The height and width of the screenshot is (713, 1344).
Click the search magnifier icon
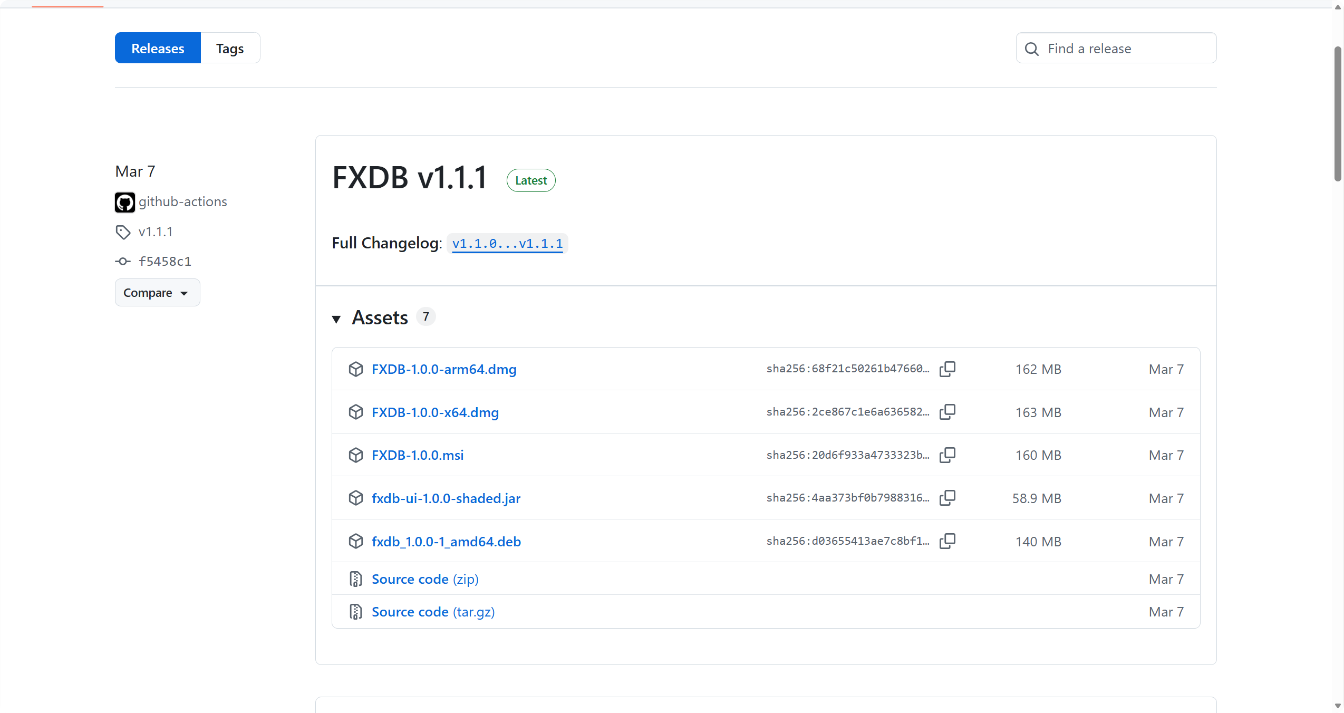click(x=1031, y=49)
